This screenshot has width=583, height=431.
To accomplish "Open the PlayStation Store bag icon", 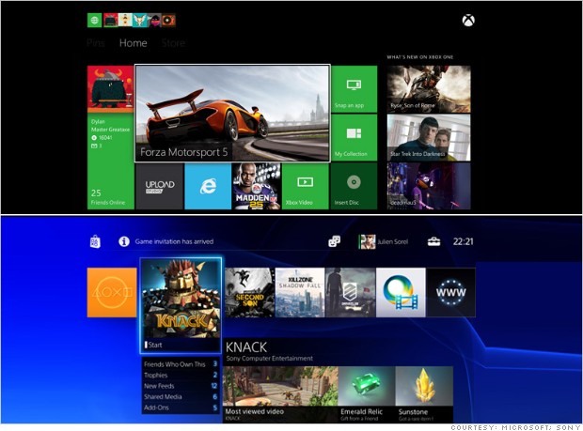I will pyautogui.click(x=95, y=241).
